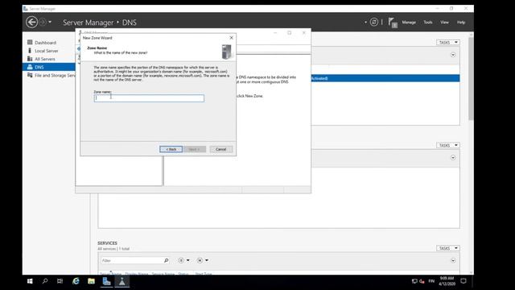Open the Tools menu
515x290 pixels.
click(x=427, y=23)
